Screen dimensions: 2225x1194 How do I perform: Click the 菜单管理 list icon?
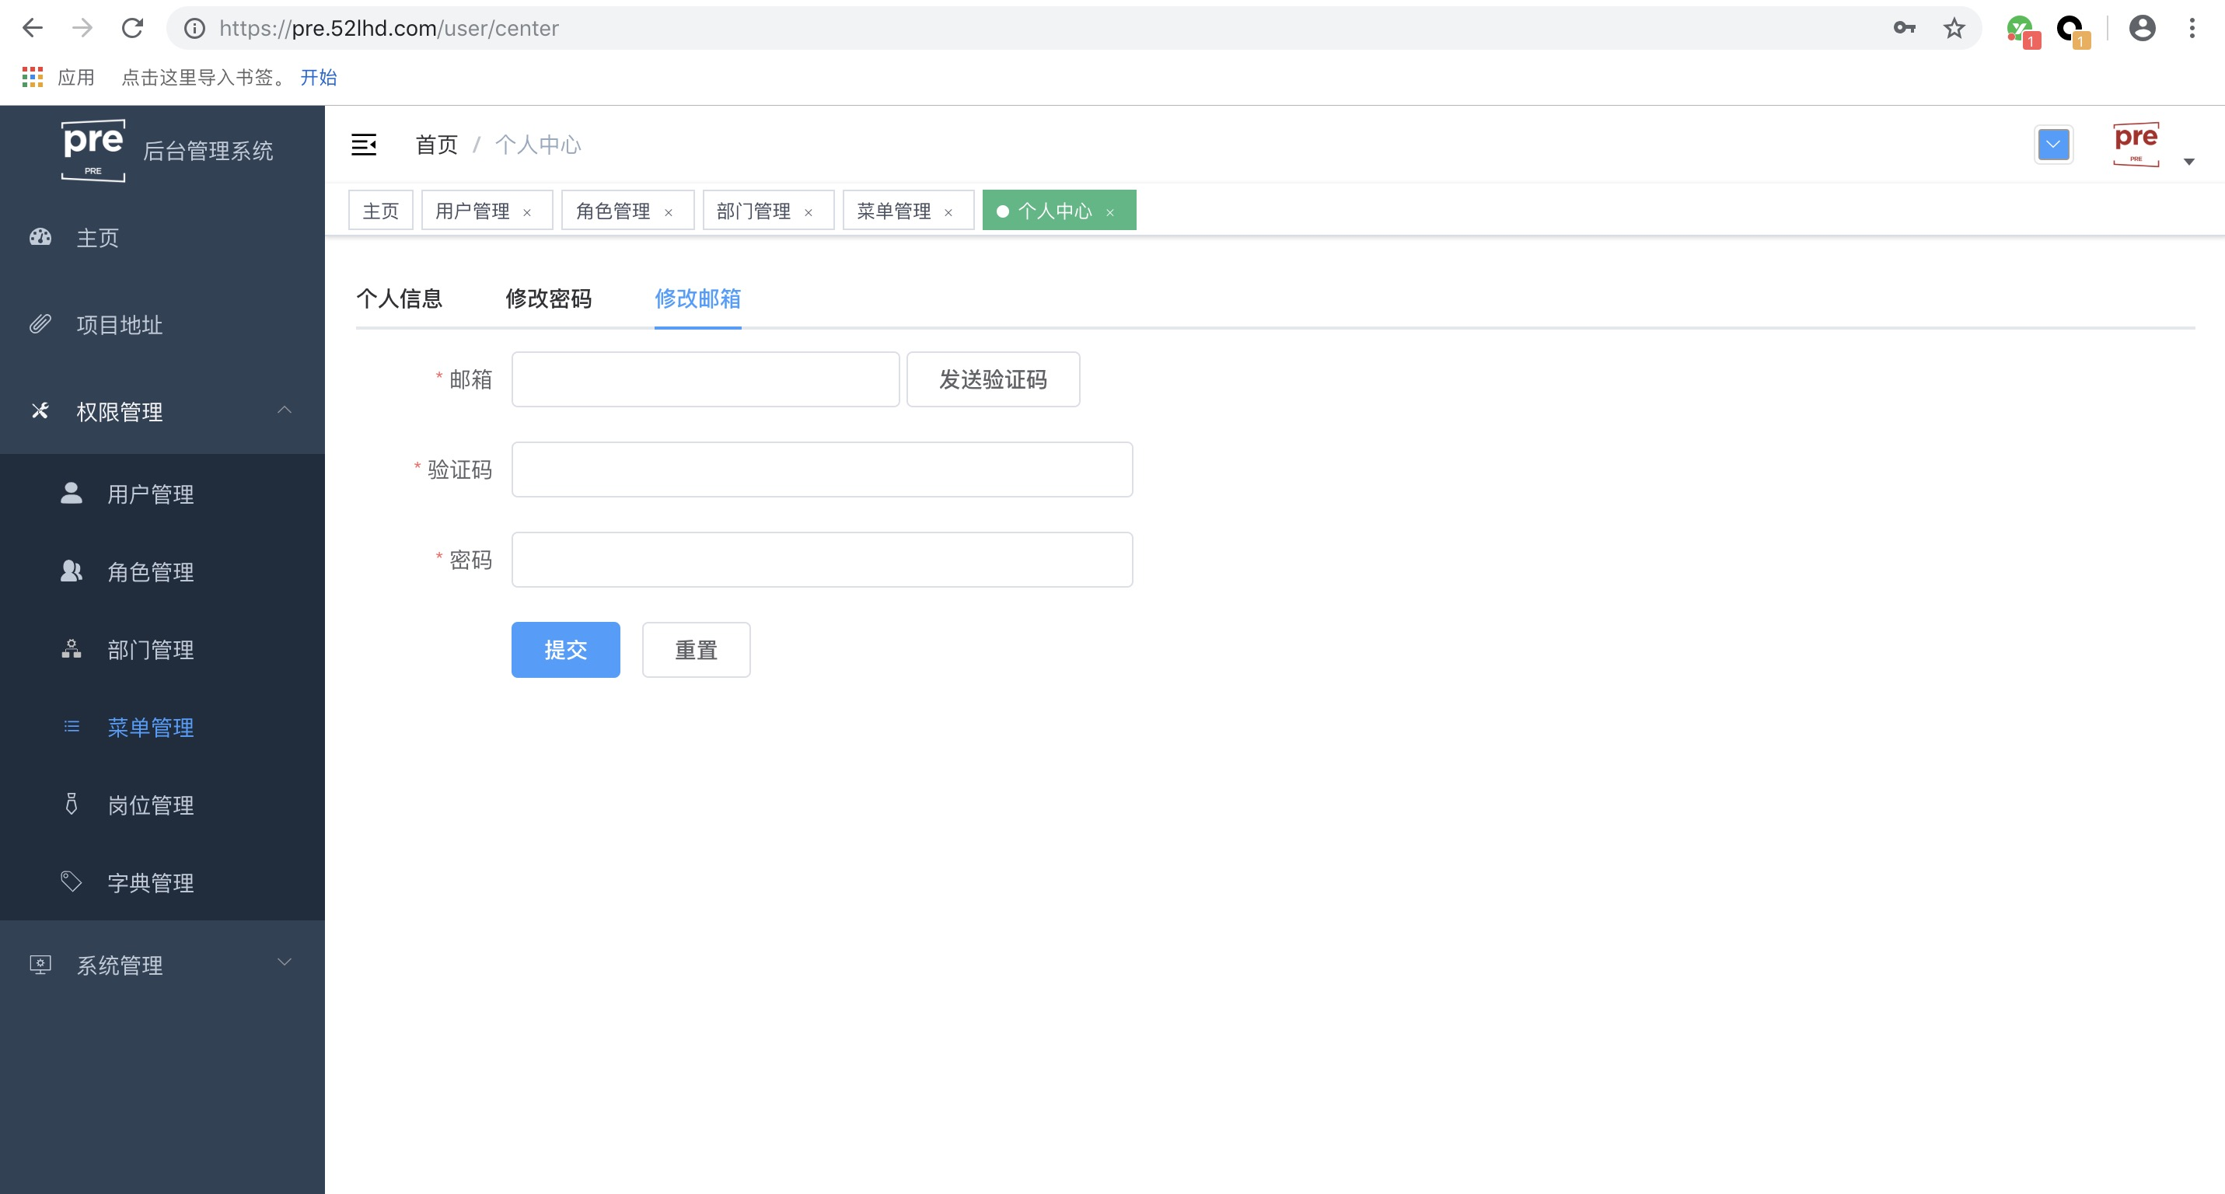71,727
